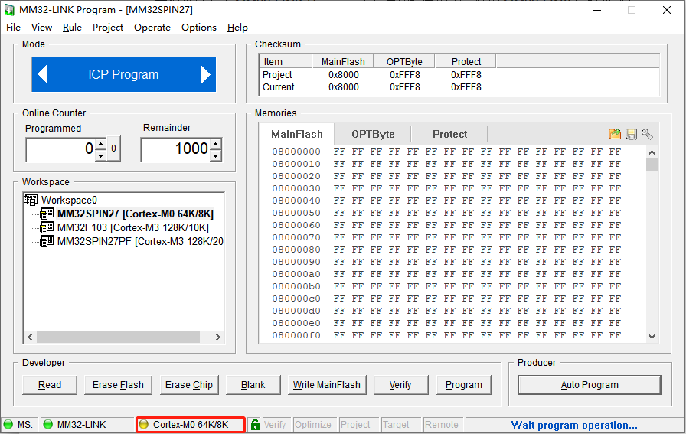
Task: Click the Optimize status bar item
Action: coord(313,424)
